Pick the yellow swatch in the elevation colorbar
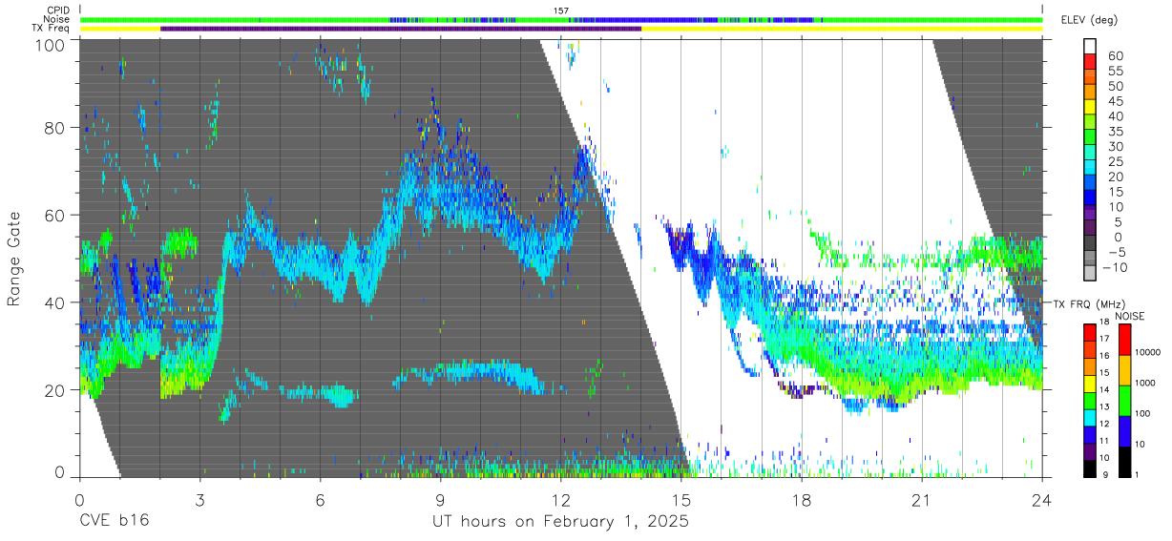The width and height of the screenshot is (1172, 541). [x=1092, y=109]
